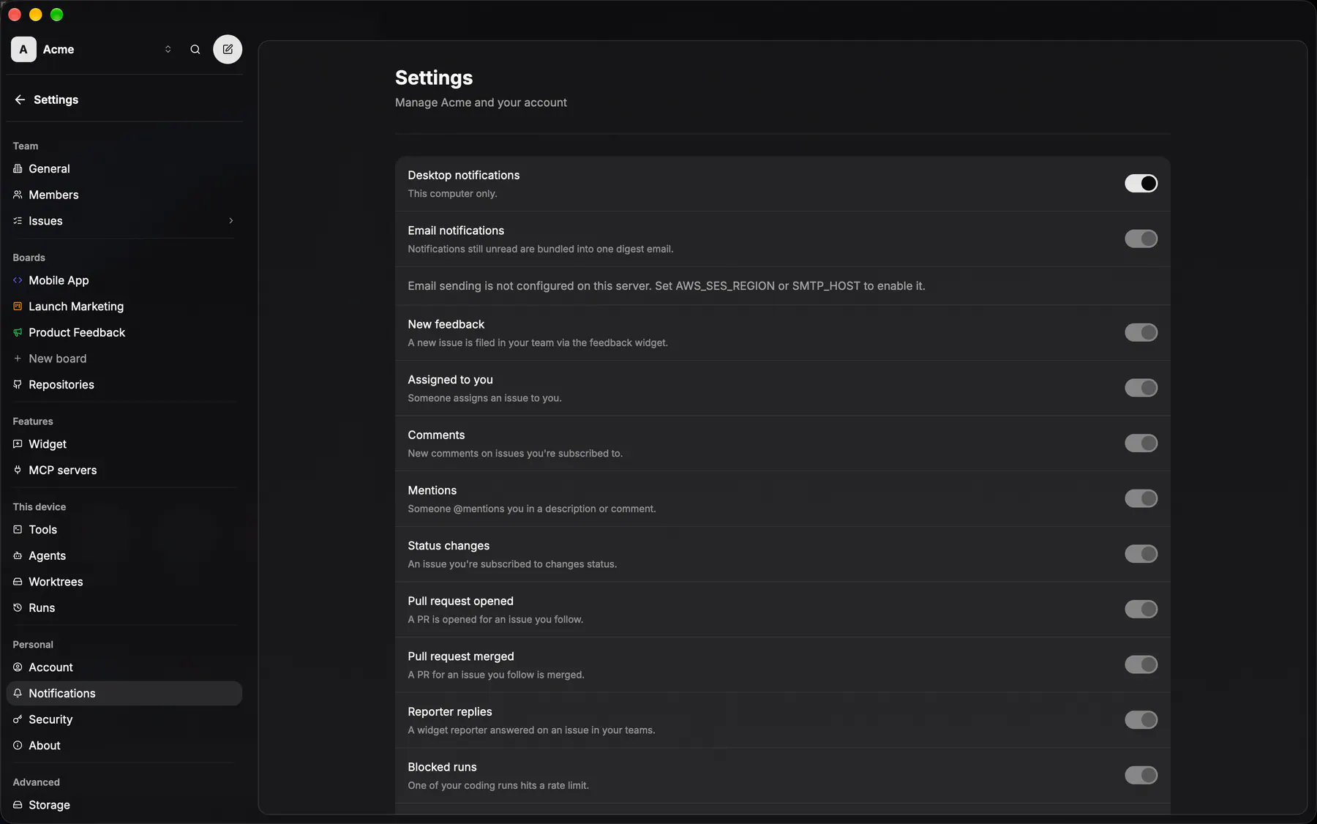Toggle the Blocked runs switch
The height and width of the screenshot is (824, 1317).
[1141, 775]
